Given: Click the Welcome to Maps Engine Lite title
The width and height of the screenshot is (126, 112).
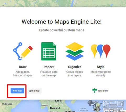Looking at the screenshot, I should tap(62, 22).
